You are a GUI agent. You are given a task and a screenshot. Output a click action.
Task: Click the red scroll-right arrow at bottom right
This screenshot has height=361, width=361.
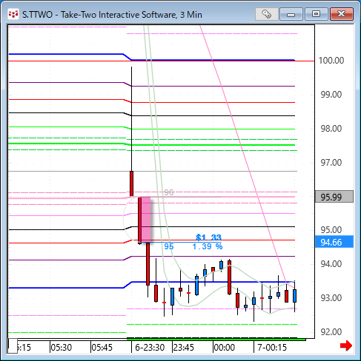pos(346,345)
